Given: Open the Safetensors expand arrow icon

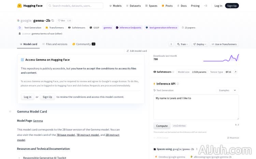Looking at the screenshot, I should point(235,72).
